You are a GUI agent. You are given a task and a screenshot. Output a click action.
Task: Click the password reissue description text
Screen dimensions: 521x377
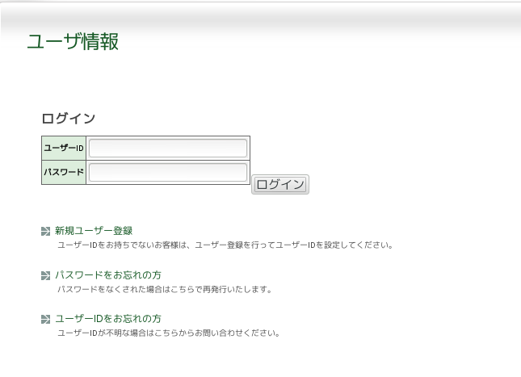(164, 290)
